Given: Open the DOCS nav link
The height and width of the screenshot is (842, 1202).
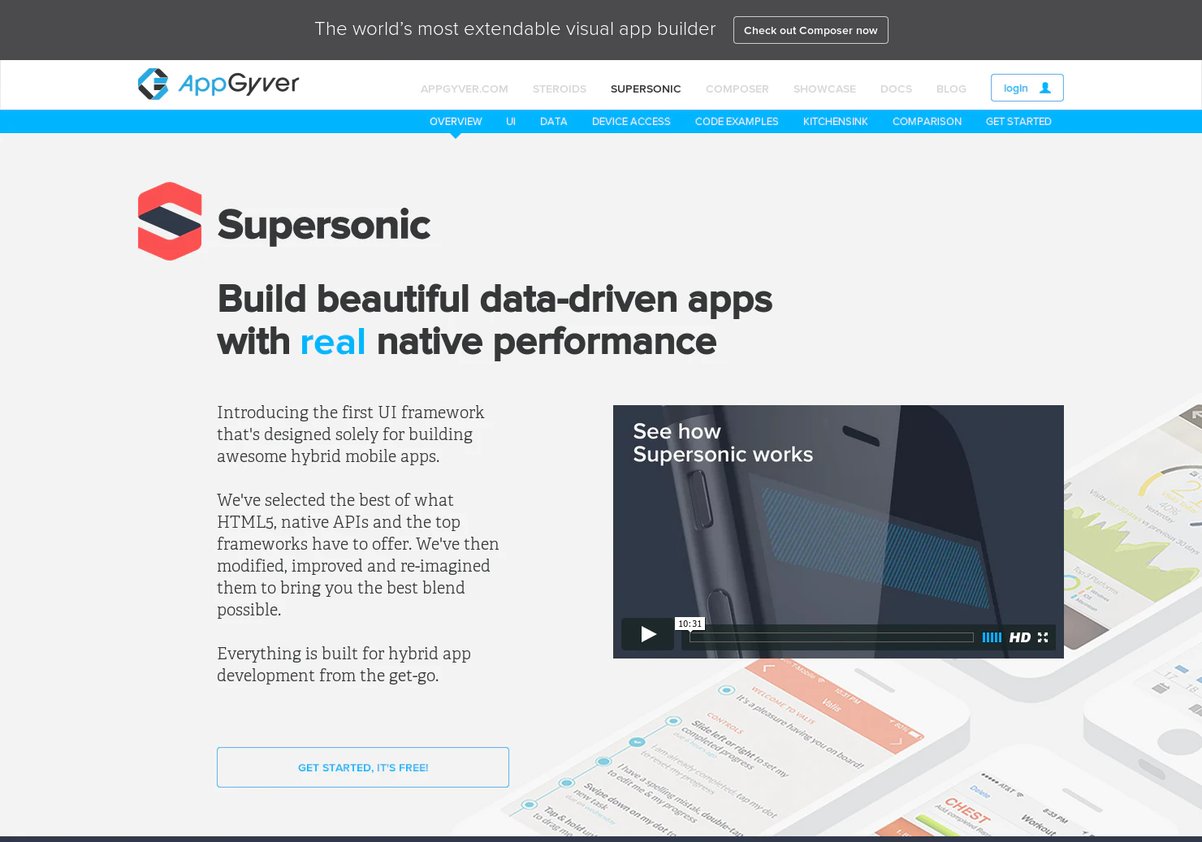Looking at the screenshot, I should [x=897, y=89].
